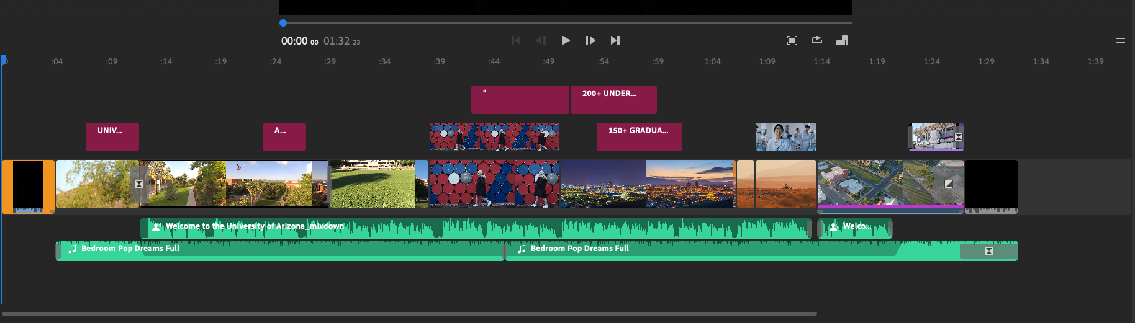The image size is (1135, 323).
Task: Click the stacked-blocks icon beside export
Action: (x=842, y=40)
